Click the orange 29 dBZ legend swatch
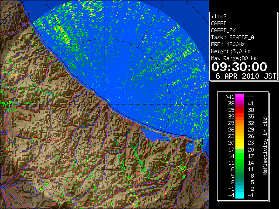 pyautogui.click(x=240, y=123)
